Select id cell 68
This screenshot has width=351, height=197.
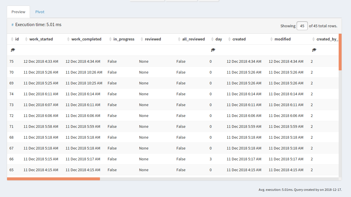[11, 137]
